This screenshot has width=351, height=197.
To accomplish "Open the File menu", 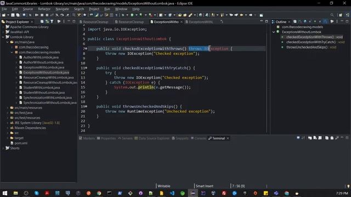I will [x=4, y=9].
